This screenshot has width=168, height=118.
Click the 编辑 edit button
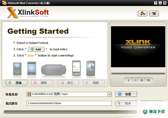click(x=94, y=83)
